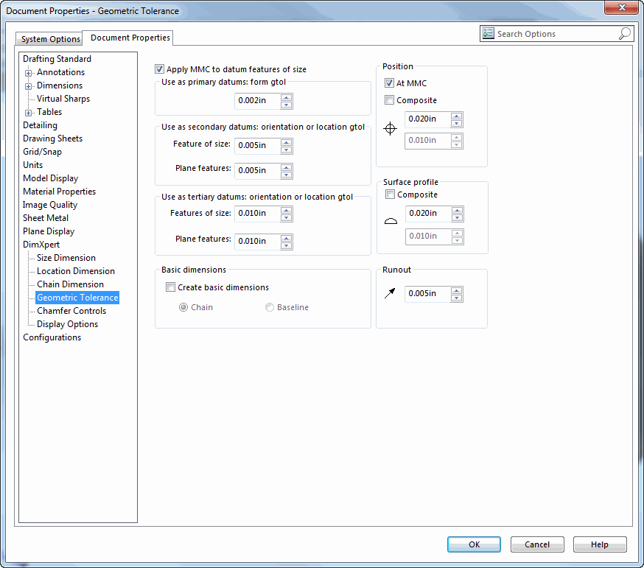
Task: Click the search magnifier icon
Action: (x=624, y=34)
